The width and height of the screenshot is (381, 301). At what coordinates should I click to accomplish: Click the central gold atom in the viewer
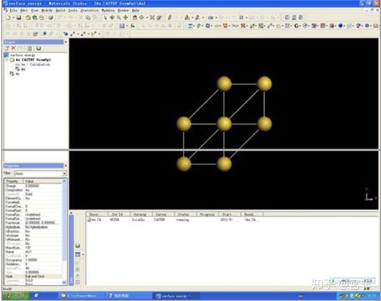coord(224,124)
